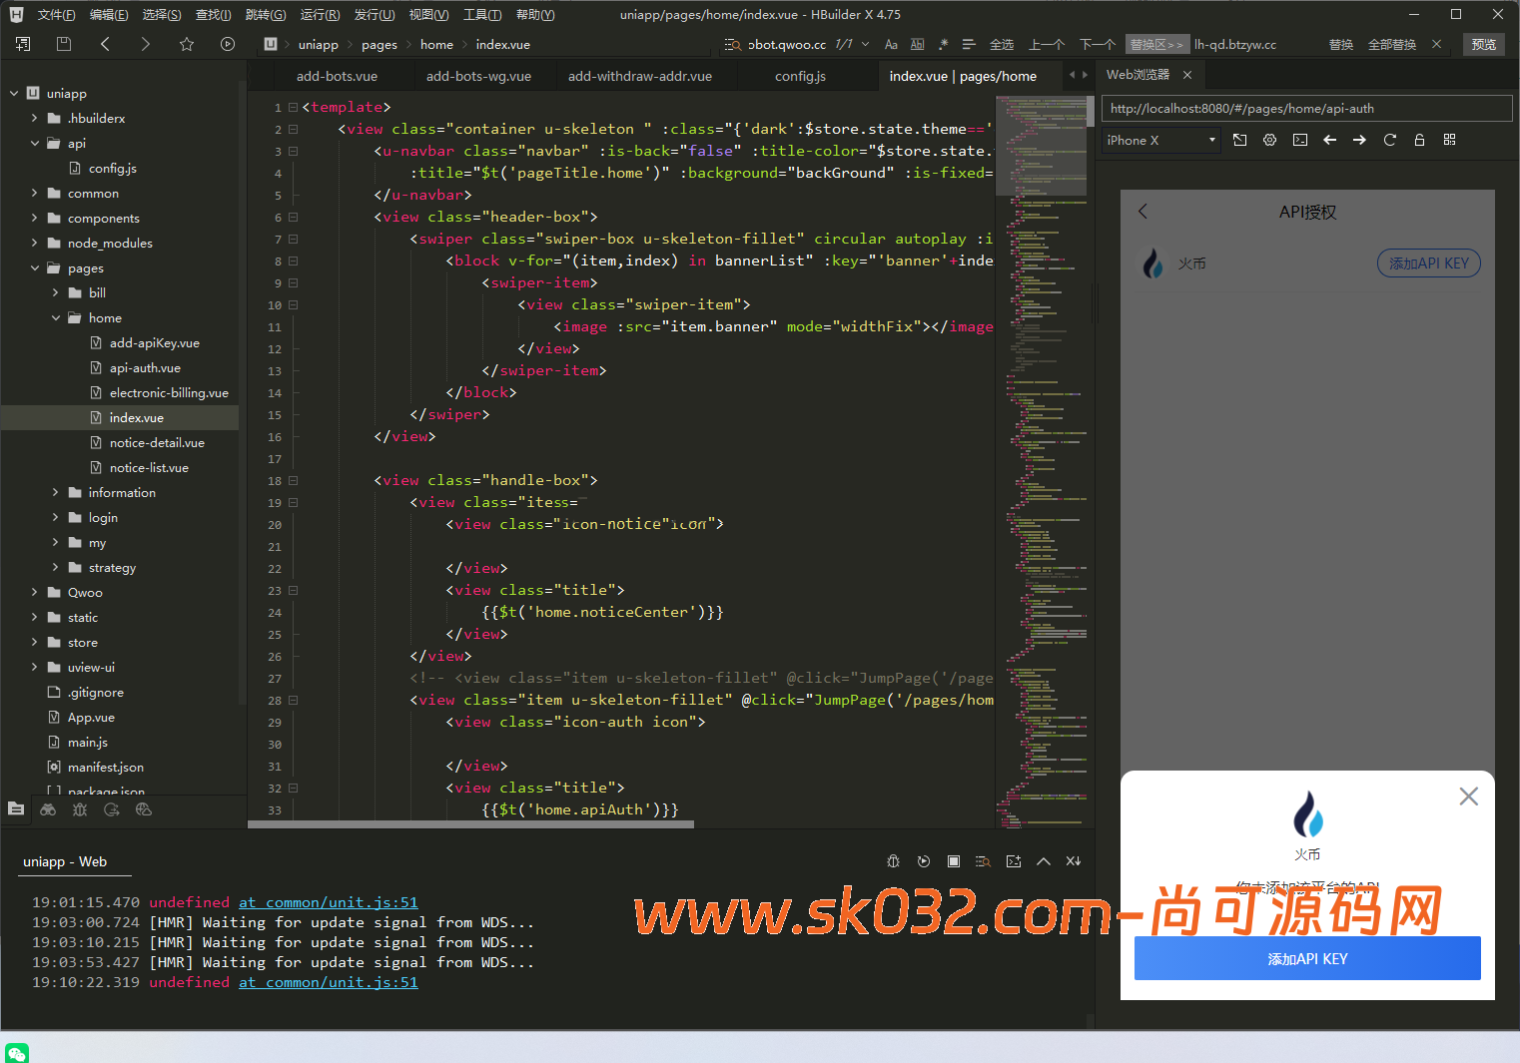Refresh the built-in web browser preview
The height and width of the screenshot is (1063, 1520).
click(x=1389, y=140)
